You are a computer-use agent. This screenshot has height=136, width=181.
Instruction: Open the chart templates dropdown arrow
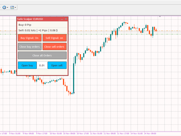point(16,8)
